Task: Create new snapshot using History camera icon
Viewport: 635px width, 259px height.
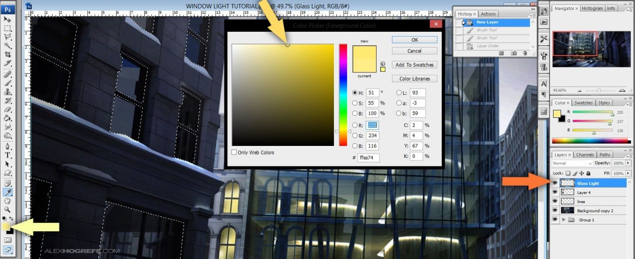Action: tap(513, 53)
